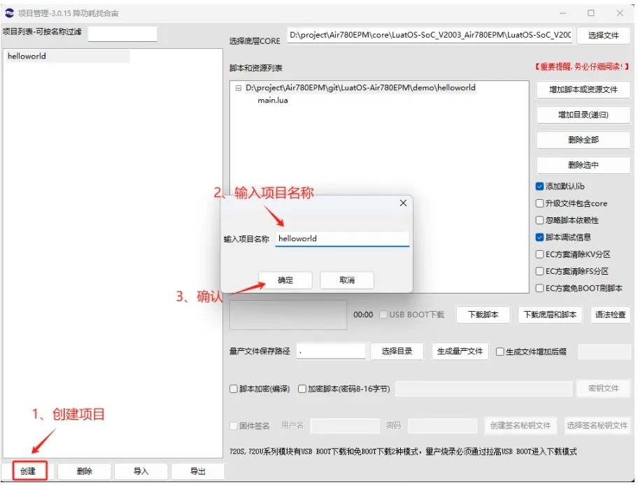Click 增加脚本或资源文件 button
This screenshot has width=638, height=485.
click(x=583, y=89)
